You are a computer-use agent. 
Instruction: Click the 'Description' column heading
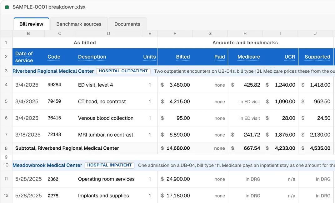coord(92,57)
